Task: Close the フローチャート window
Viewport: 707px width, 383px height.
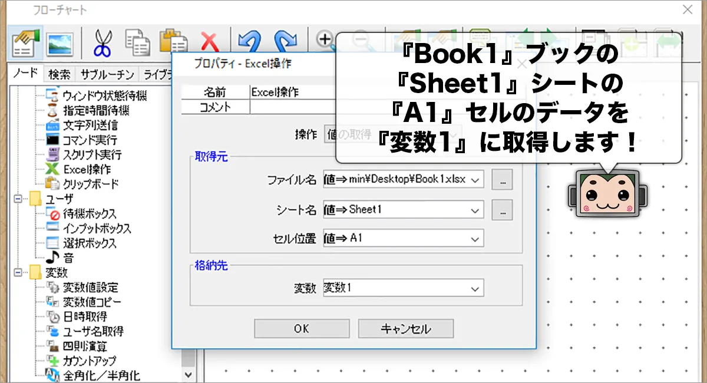Action: pyautogui.click(x=687, y=9)
